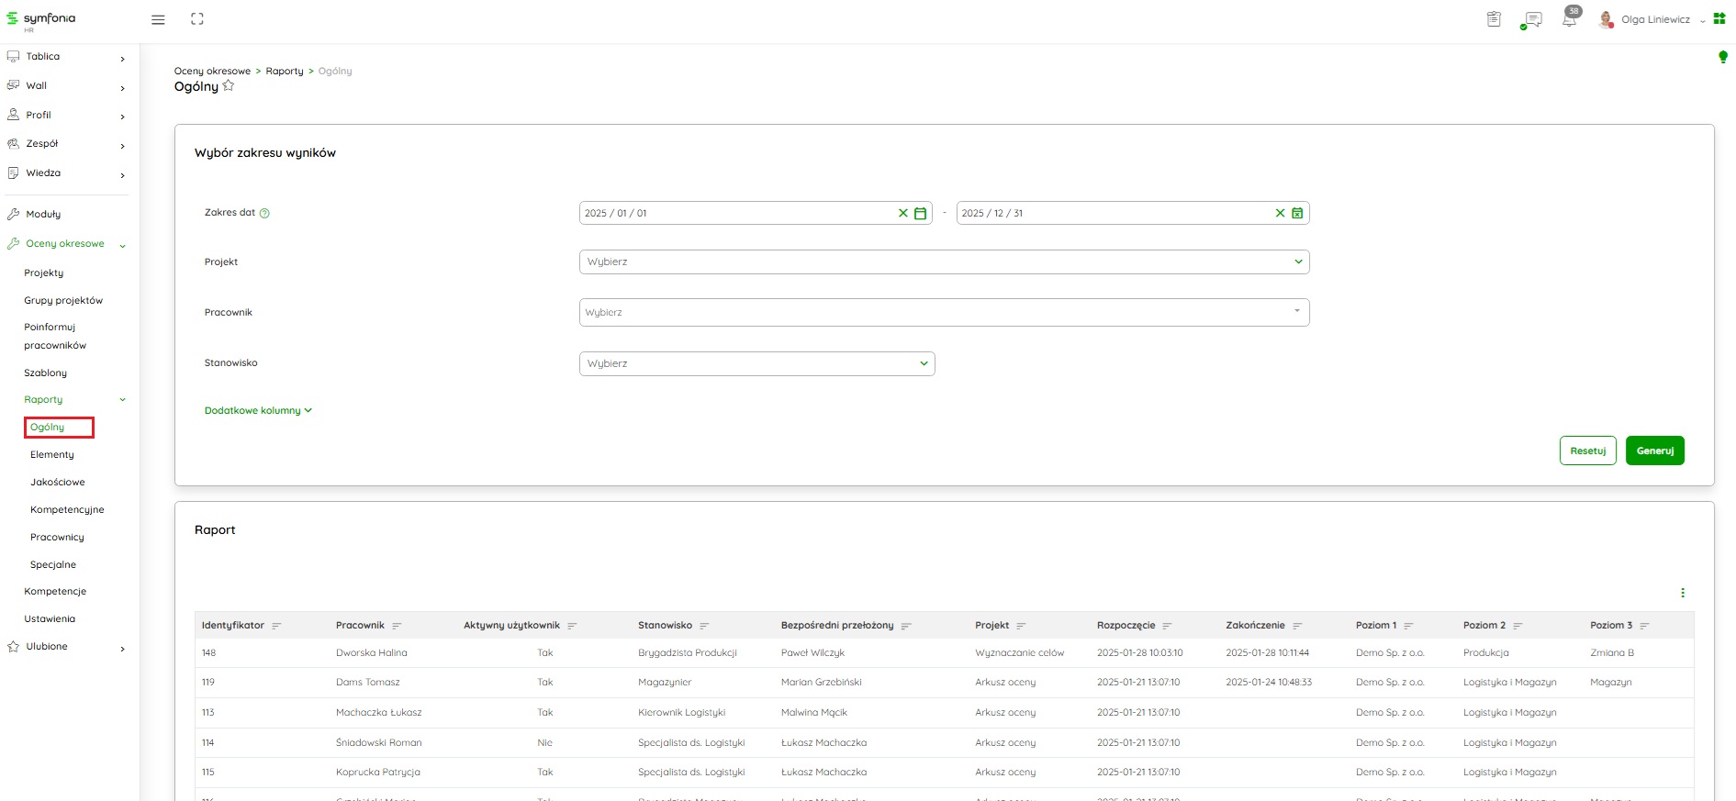Click the Resetuj button
Viewport: 1736px width, 801px height.
pyautogui.click(x=1587, y=451)
